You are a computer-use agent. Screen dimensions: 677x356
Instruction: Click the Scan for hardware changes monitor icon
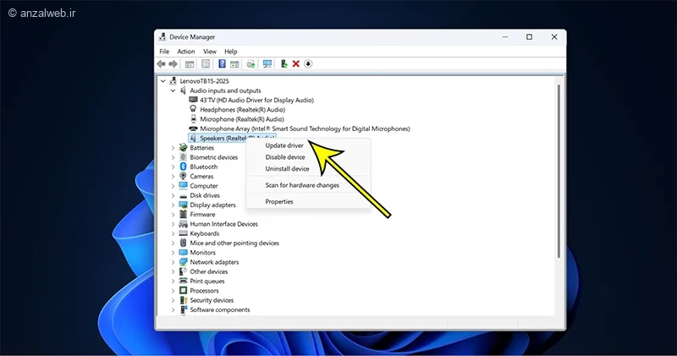pyautogui.click(x=267, y=63)
